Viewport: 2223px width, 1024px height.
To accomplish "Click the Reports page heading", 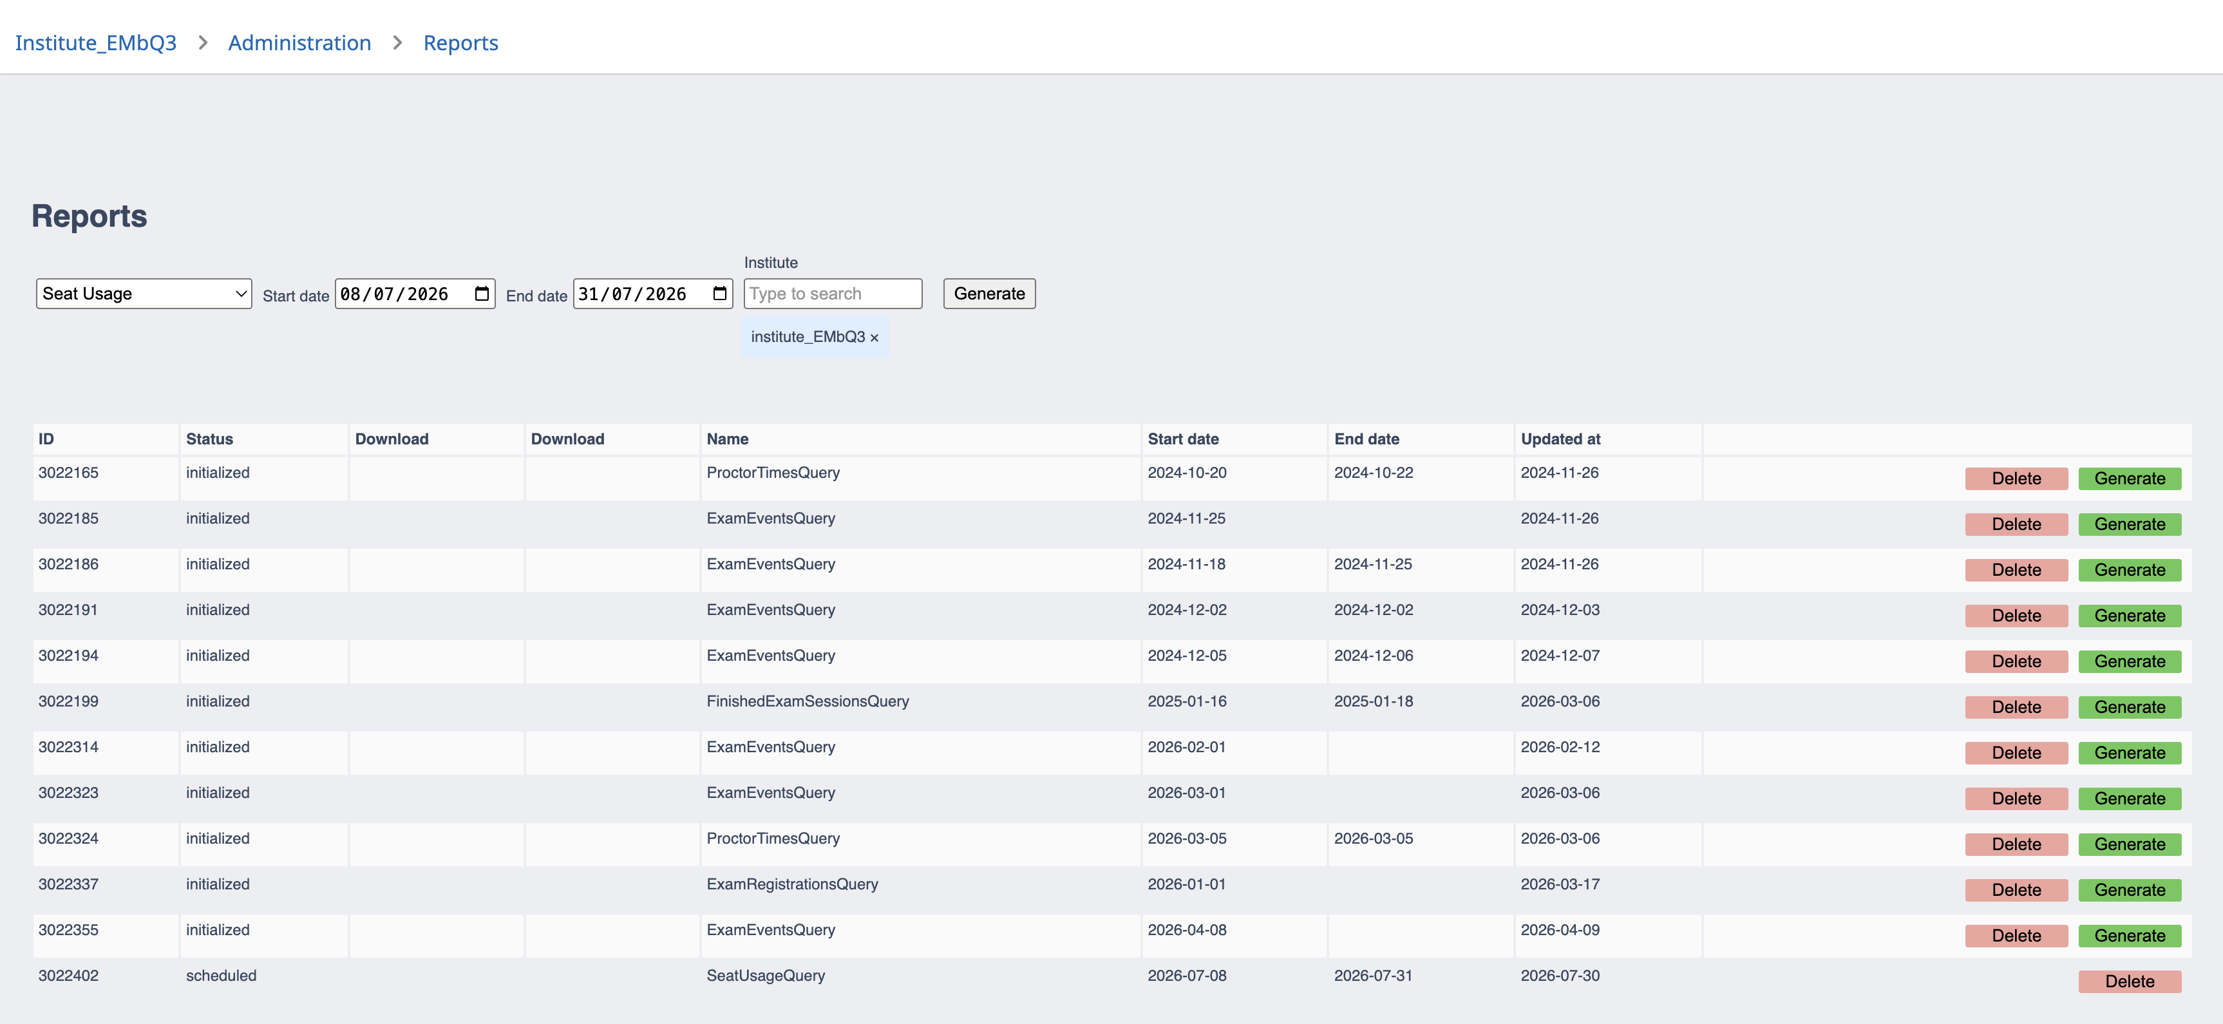I will (89, 216).
